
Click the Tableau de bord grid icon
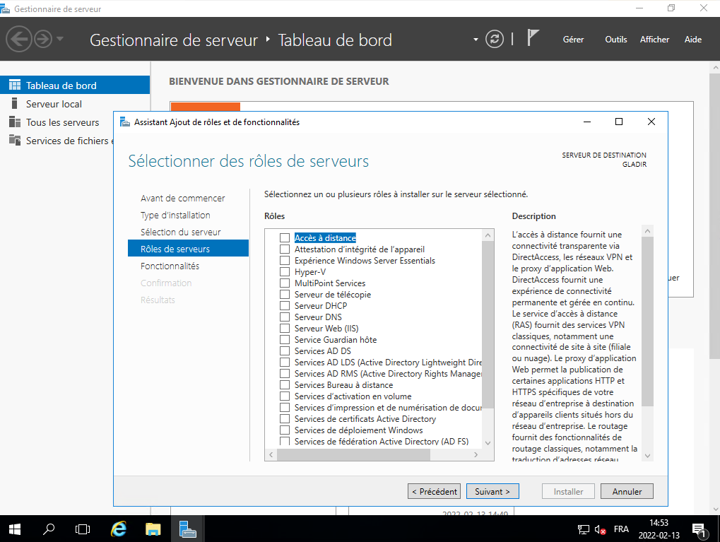click(x=15, y=85)
